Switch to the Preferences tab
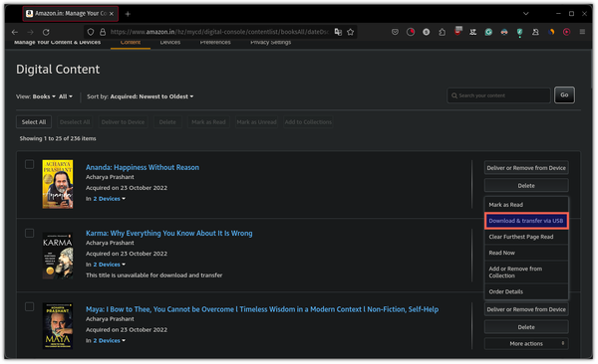The image size is (598, 364). [215, 43]
